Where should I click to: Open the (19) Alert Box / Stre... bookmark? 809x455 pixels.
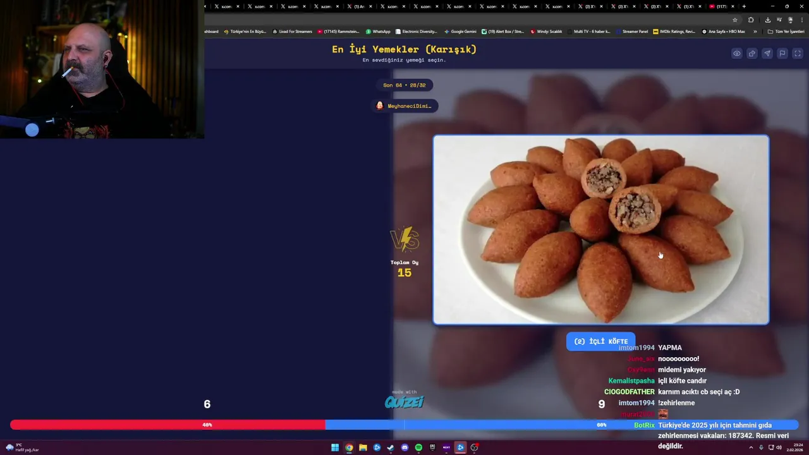tap(503, 32)
